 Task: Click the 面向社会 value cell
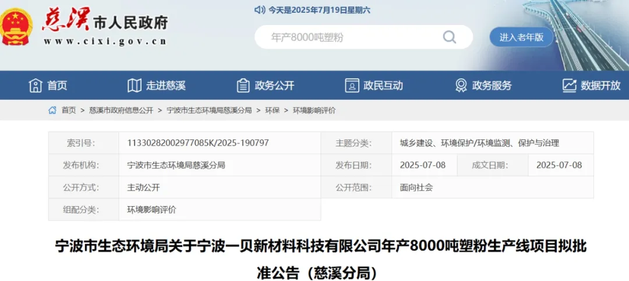(493, 187)
